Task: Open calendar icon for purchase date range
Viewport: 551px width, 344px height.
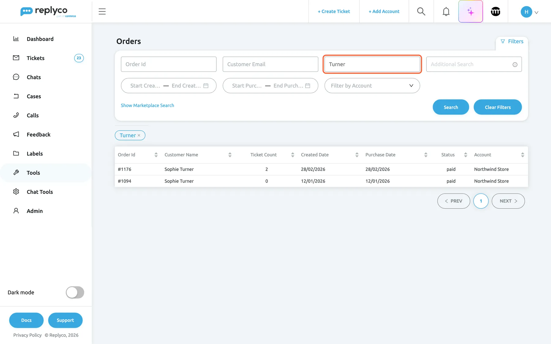Action: tap(308, 86)
